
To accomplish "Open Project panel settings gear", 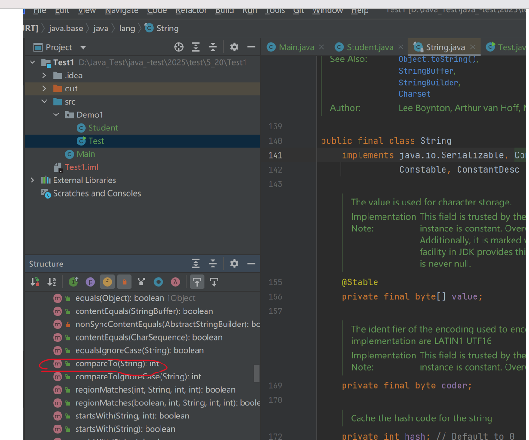I will (234, 47).
